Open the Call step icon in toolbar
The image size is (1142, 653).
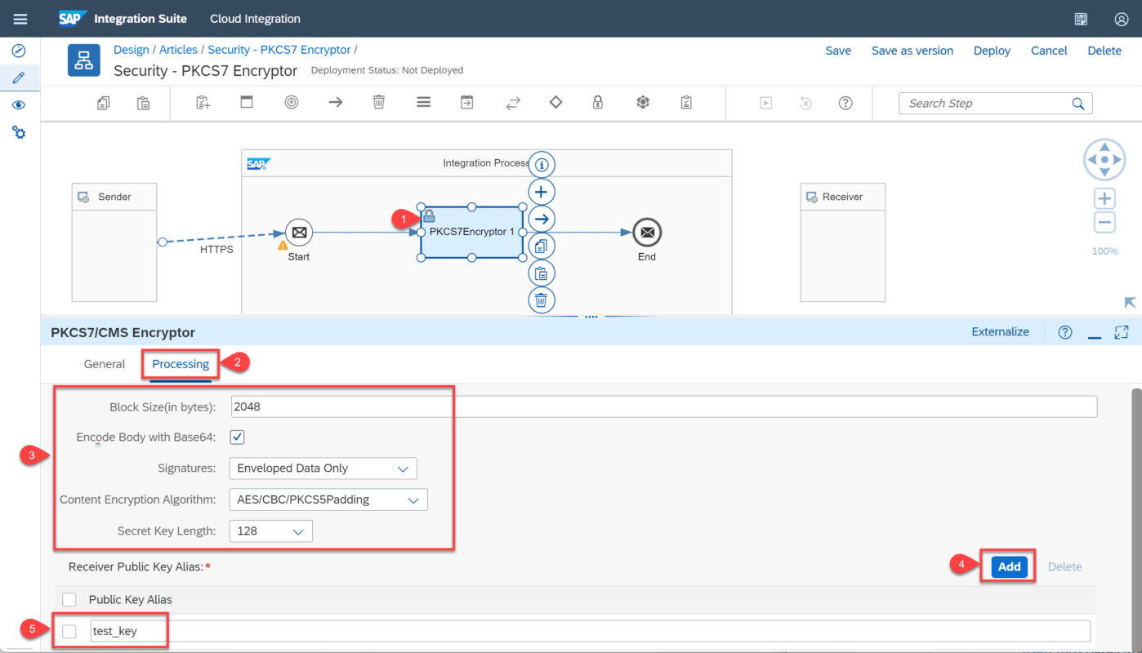tap(467, 103)
